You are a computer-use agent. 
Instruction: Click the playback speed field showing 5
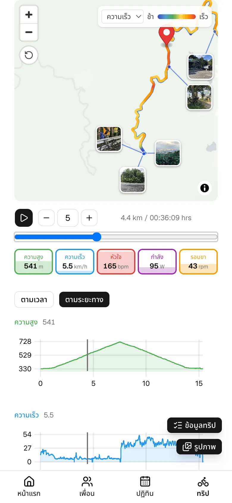68,218
